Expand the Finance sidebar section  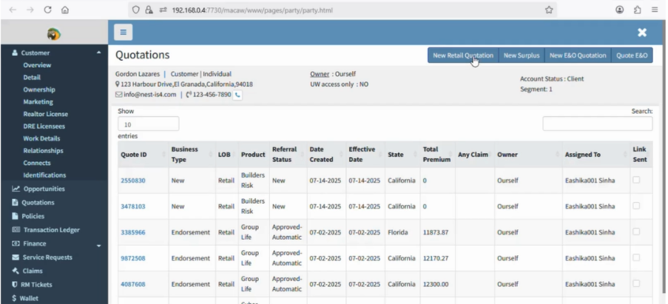pos(99,245)
